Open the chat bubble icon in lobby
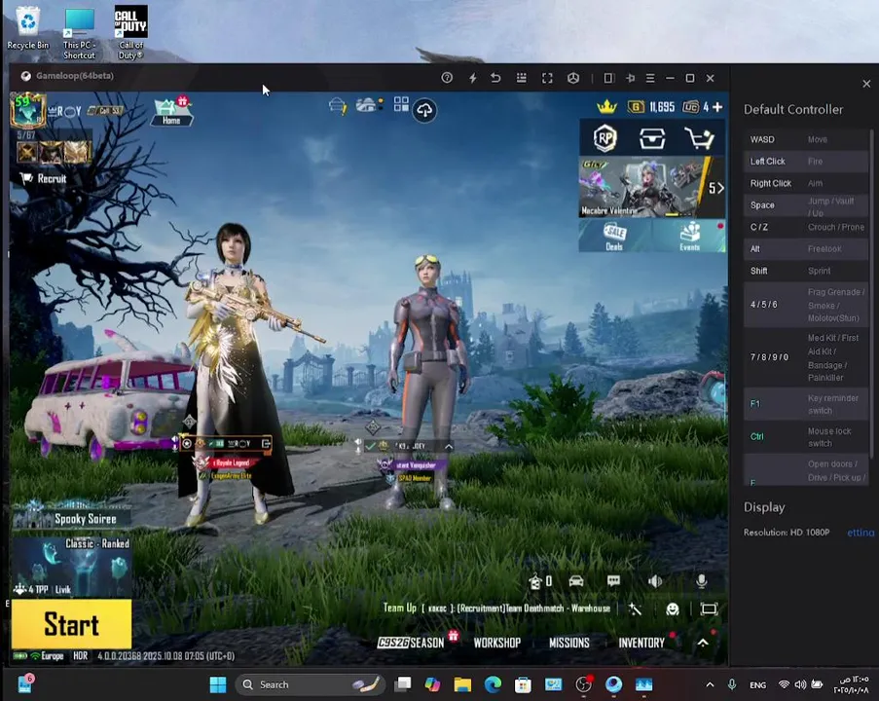The height and width of the screenshot is (701, 879). pos(614,581)
